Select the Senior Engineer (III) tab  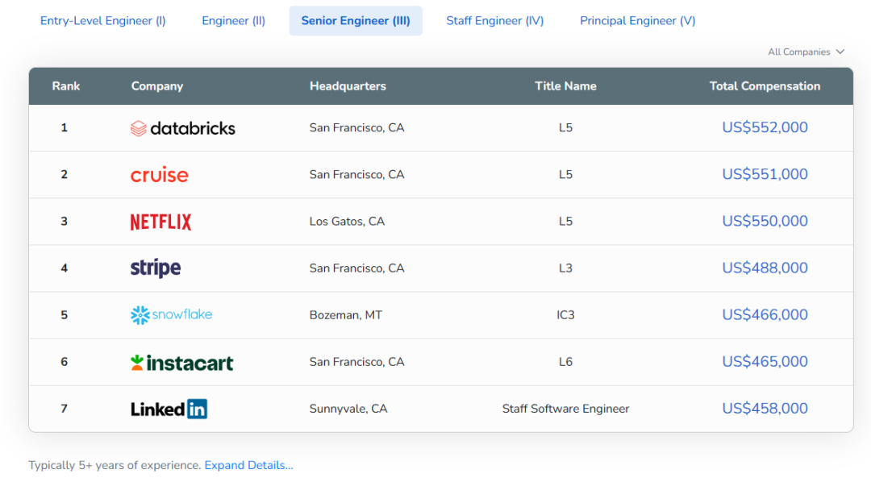click(356, 21)
